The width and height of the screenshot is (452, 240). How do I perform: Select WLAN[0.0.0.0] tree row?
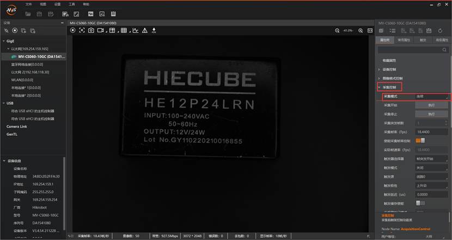34,80
